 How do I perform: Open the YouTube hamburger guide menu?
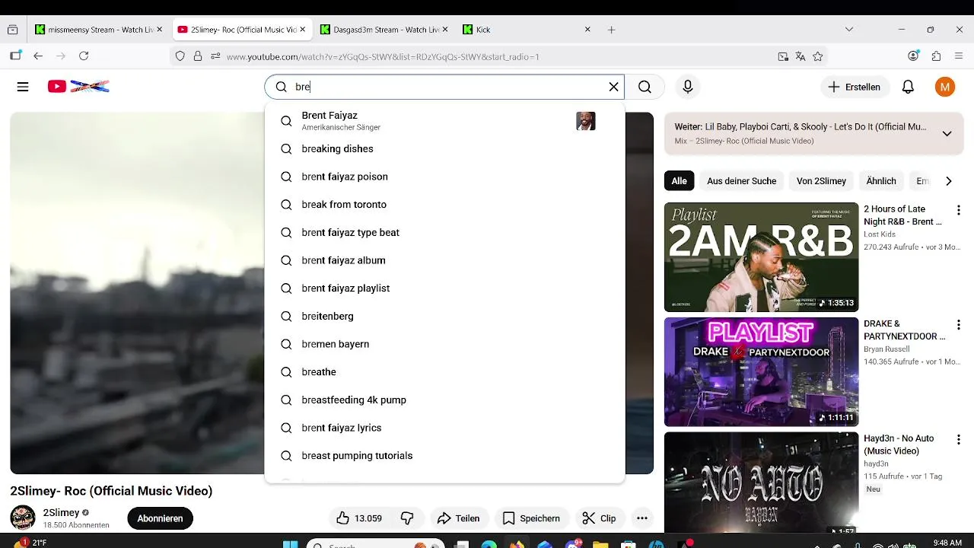point(23,87)
